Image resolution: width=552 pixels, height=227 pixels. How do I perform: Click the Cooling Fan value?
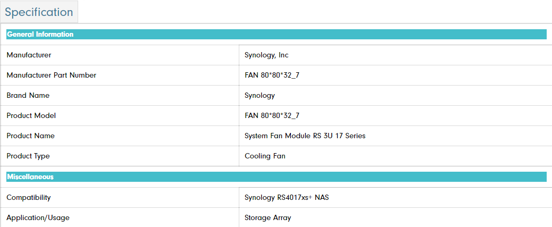pyautogui.click(x=265, y=156)
